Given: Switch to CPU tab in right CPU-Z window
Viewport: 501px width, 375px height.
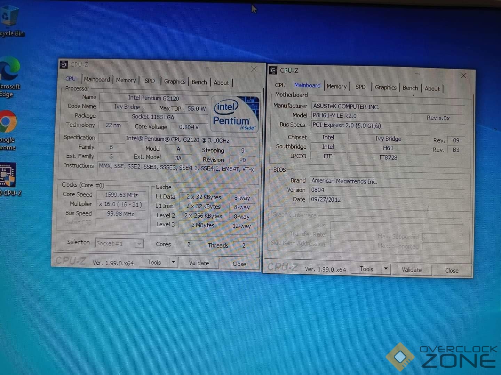Looking at the screenshot, I should [280, 85].
